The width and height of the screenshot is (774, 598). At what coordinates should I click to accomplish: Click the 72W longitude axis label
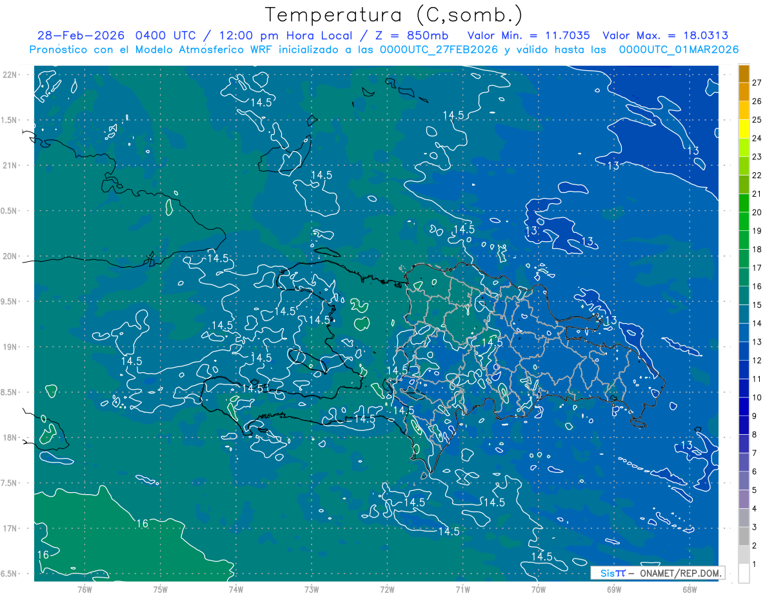(387, 589)
